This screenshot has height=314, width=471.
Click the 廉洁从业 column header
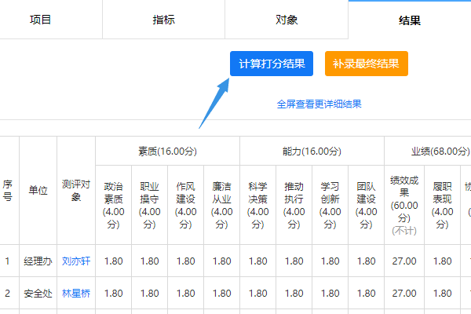click(221, 205)
